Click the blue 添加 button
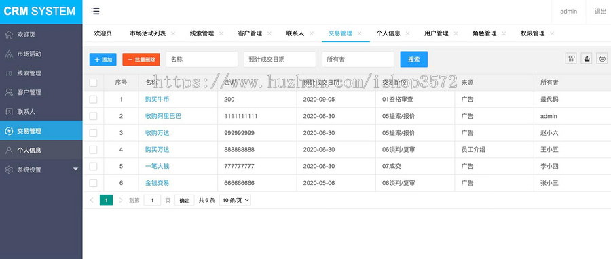 [103, 60]
